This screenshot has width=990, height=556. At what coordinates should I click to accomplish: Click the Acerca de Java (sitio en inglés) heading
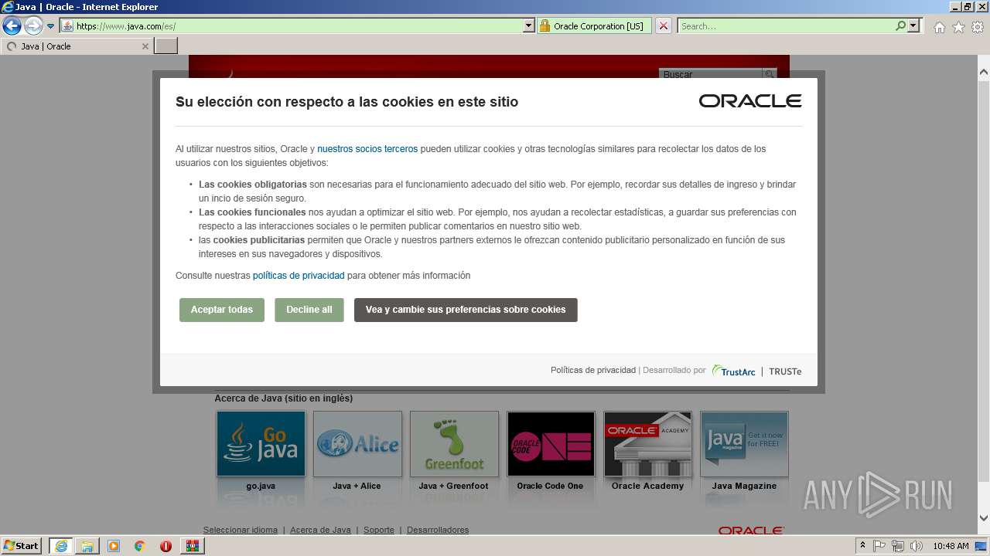(x=283, y=398)
